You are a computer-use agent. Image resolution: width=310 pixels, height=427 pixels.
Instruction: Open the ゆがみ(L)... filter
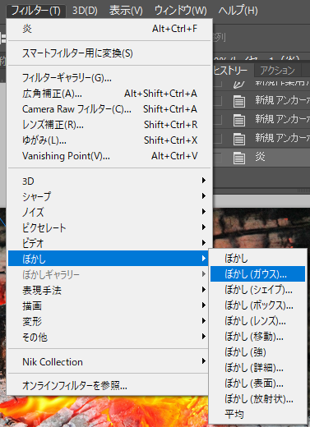click(x=109, y=140)
